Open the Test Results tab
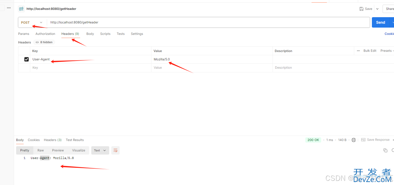The width and height of the screenshot is (394, 185). point(75,140)
